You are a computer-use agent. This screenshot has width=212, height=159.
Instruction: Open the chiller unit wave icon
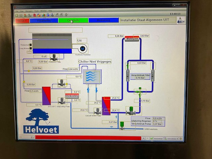pyautogui.click(x=92, y=77)
